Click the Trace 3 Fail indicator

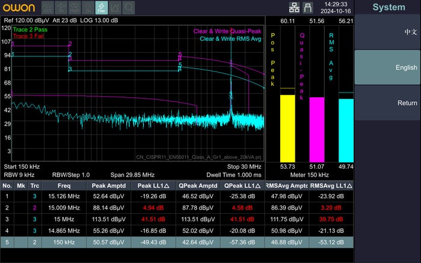click(x=28, y=36)
